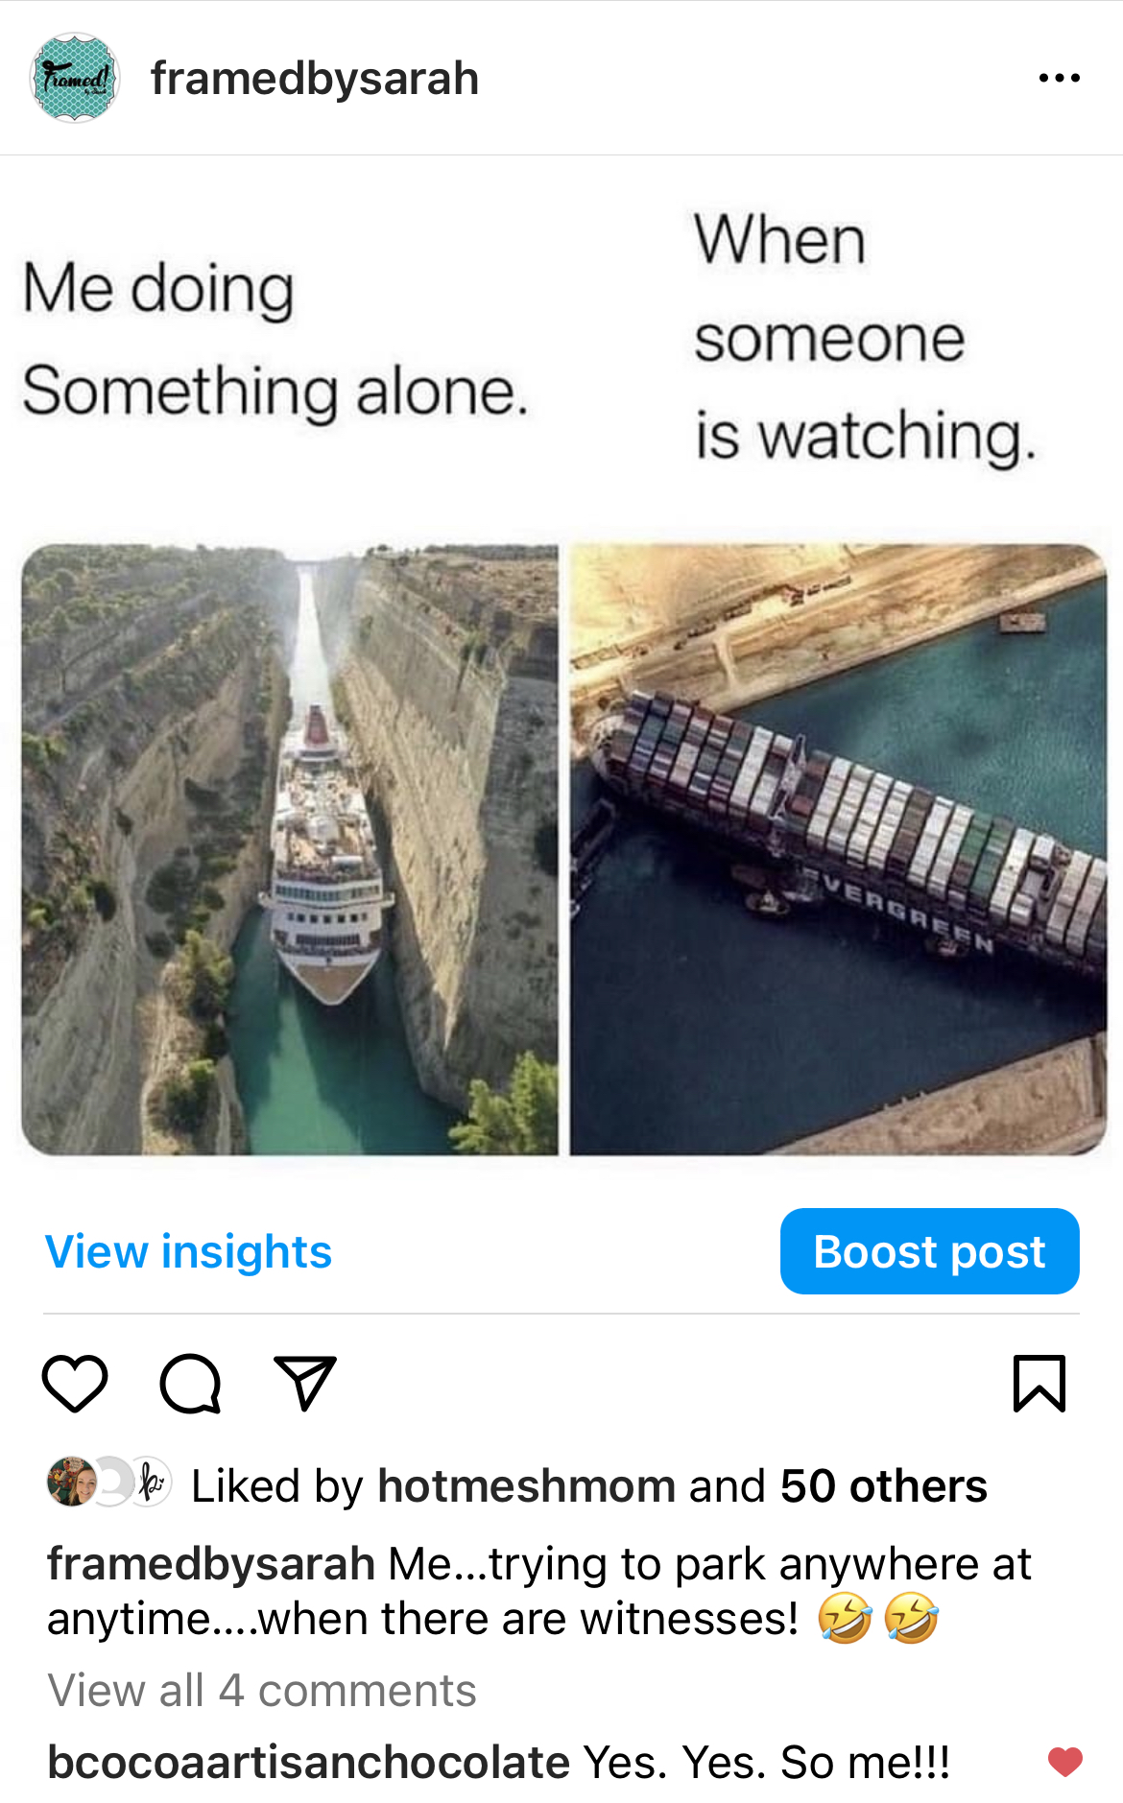View liker avatars next to Liked by
1123x1803 pixels.
[x=109, y=1482]
